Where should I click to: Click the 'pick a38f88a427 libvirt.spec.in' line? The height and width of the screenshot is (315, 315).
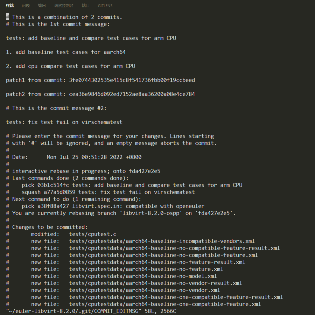[x=113, y=206]
